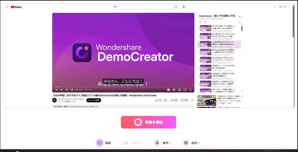
Task: Open the PC録画フリーソフトおすすめ playlist video
Action: tap(219, 68)
